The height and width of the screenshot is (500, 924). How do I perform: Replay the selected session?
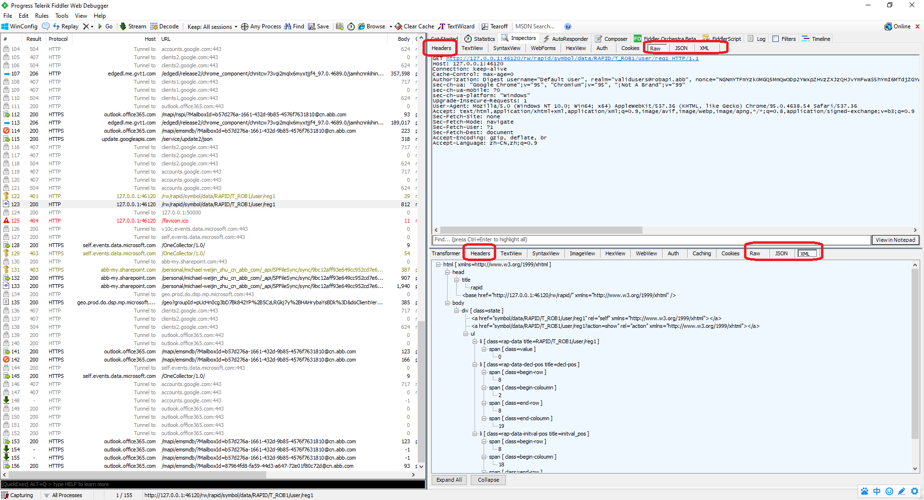click(65, 26)
